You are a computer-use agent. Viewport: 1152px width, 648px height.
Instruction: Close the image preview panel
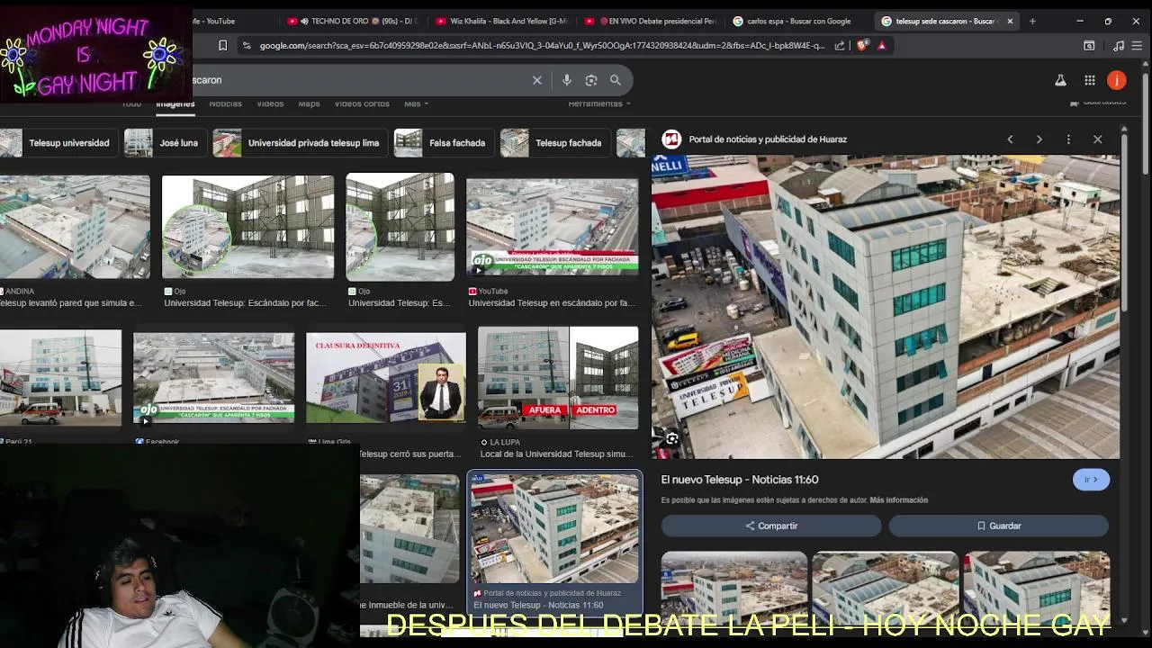(1098, 139)
